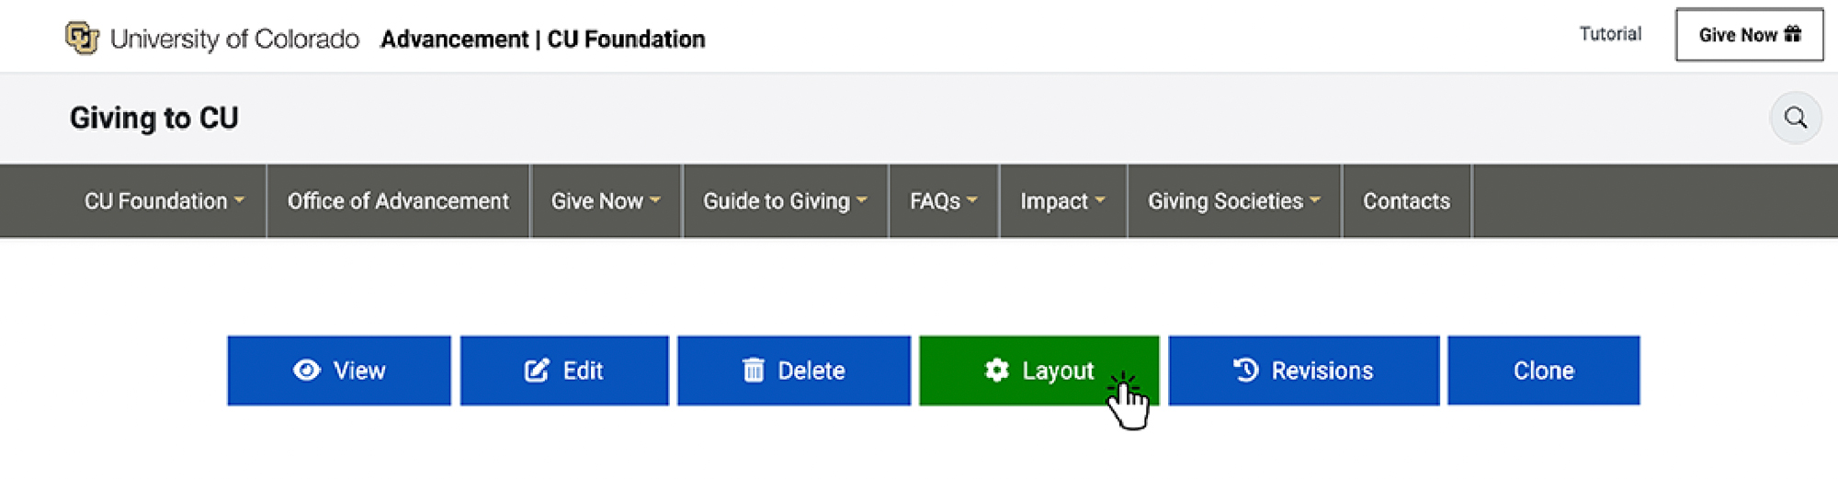Open the Tutorial link
The image size is (1838, 479).
pyautogui.click(x=1609, y=34)
